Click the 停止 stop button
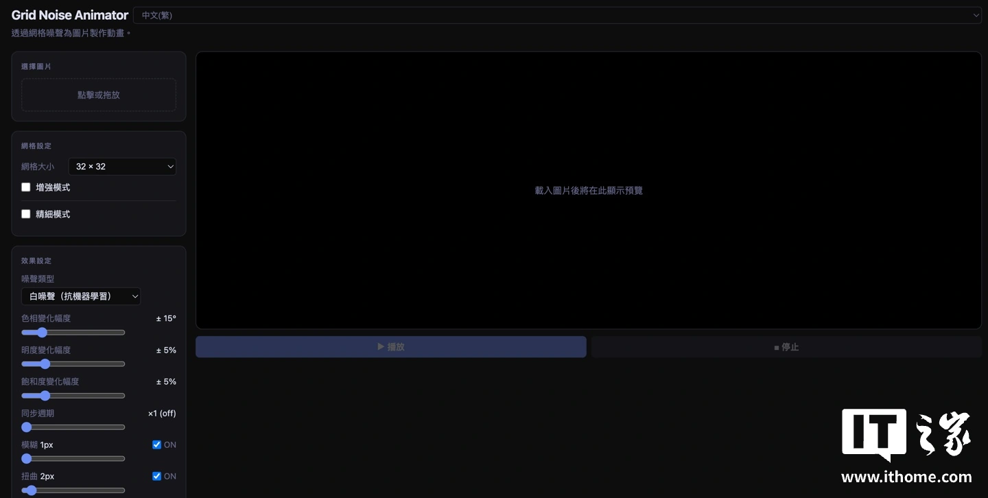 click(x=786, y=346)
